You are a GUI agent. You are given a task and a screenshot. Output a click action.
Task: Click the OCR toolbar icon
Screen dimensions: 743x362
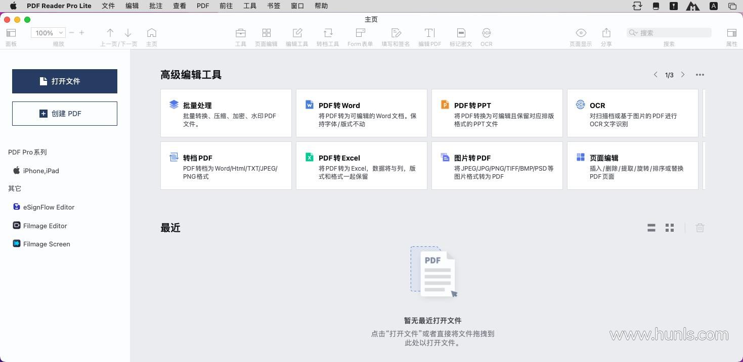[x=487, y=33]
